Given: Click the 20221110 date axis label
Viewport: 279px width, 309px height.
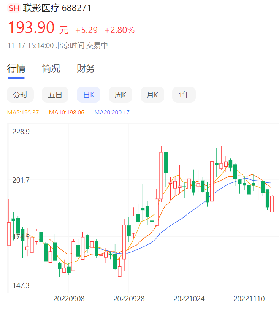Looking at the screenshot, I should point(249,299).
